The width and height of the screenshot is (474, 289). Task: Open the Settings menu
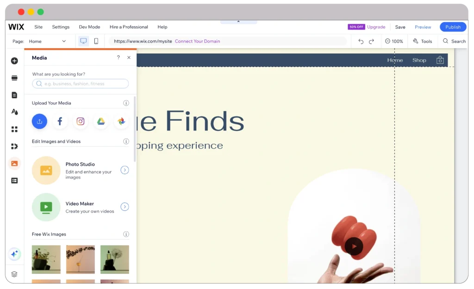(61, 27)
